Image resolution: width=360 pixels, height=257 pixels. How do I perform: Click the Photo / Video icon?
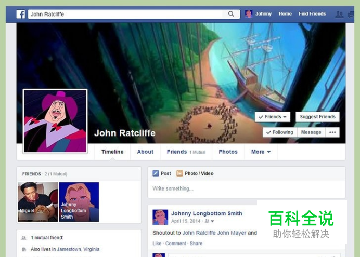click(179, 173)
